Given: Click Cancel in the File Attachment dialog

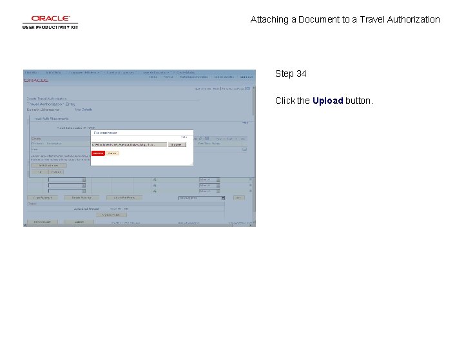Looking at the screenshot, I should point(112,153).
